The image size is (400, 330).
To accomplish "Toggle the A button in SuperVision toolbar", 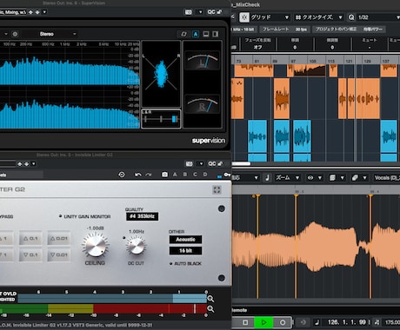I will (196, 34).
